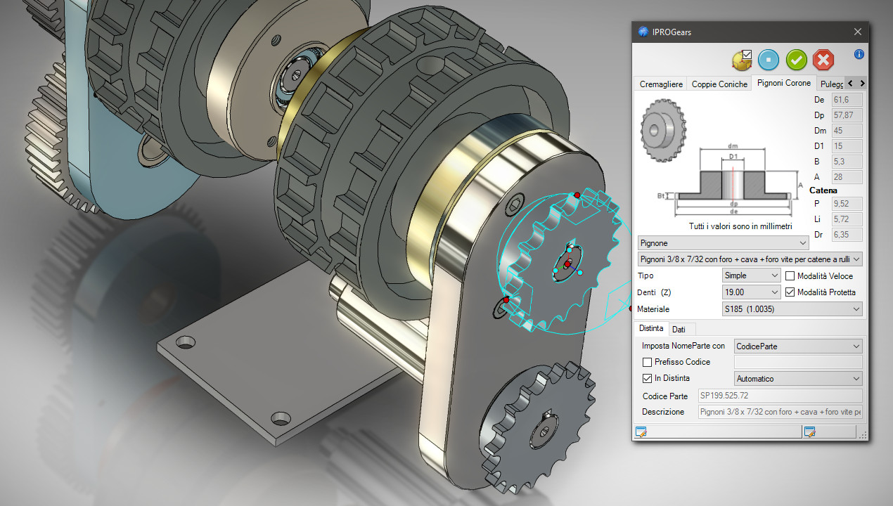Tick the Prefisso Codice checkbox
The width and height of the screenshot is (893, 506).
pos(648,362)
